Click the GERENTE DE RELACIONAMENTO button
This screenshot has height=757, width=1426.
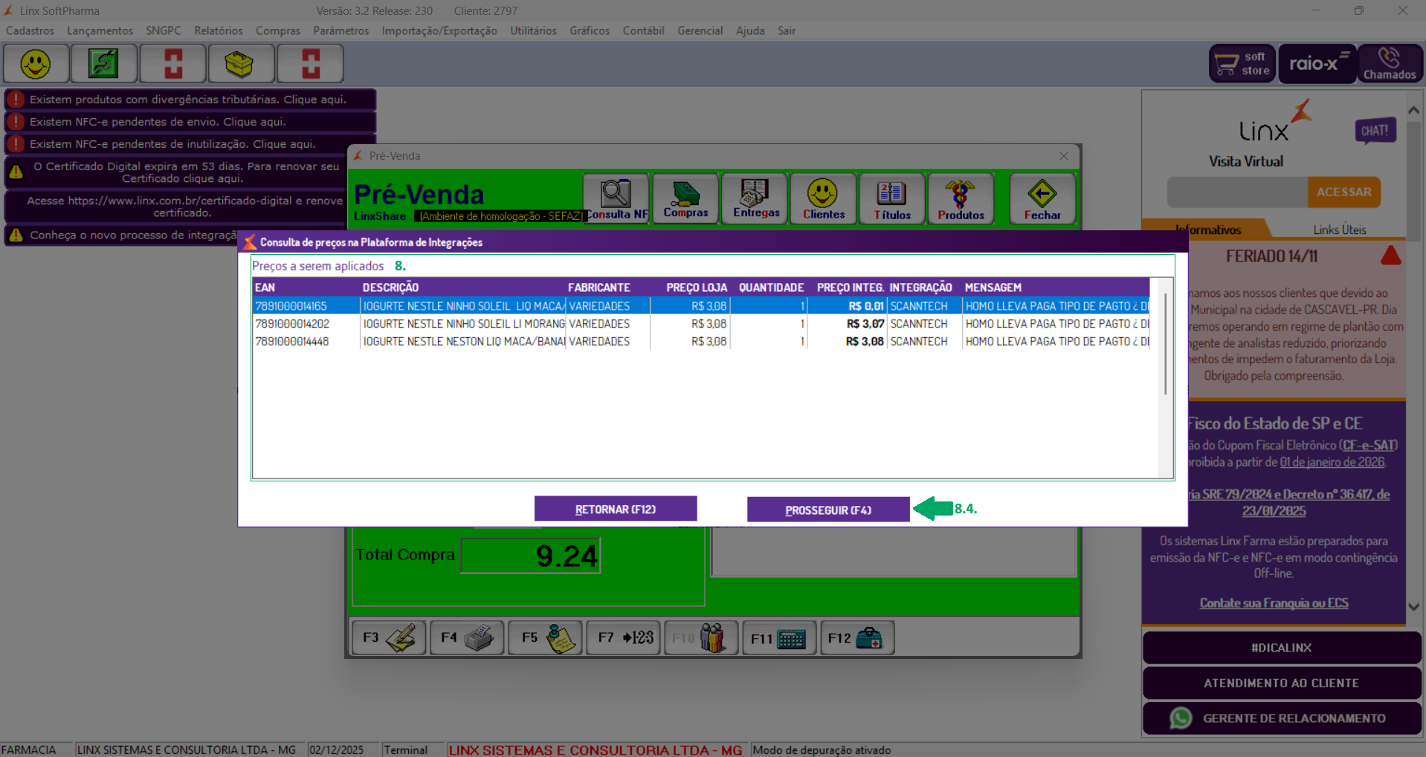1281,718
